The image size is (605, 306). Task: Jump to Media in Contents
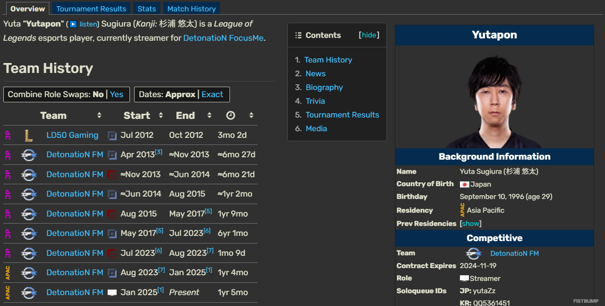coord(316,128)
